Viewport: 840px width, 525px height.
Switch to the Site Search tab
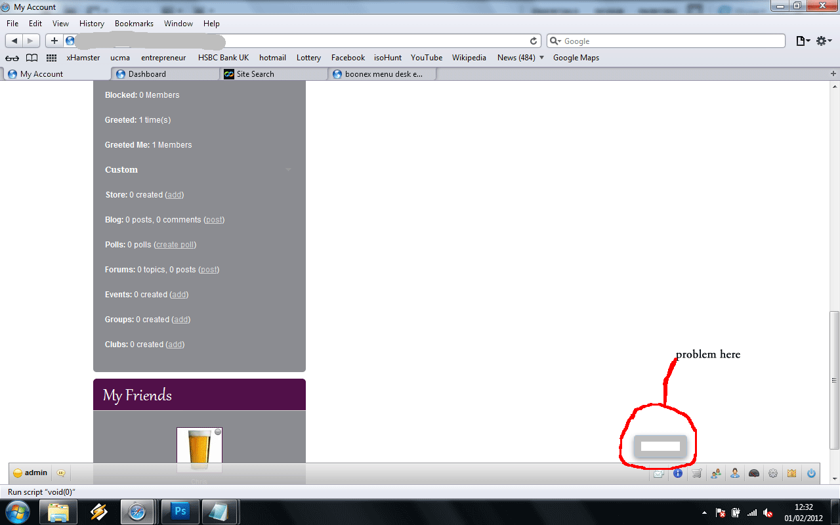click(274, 74)
